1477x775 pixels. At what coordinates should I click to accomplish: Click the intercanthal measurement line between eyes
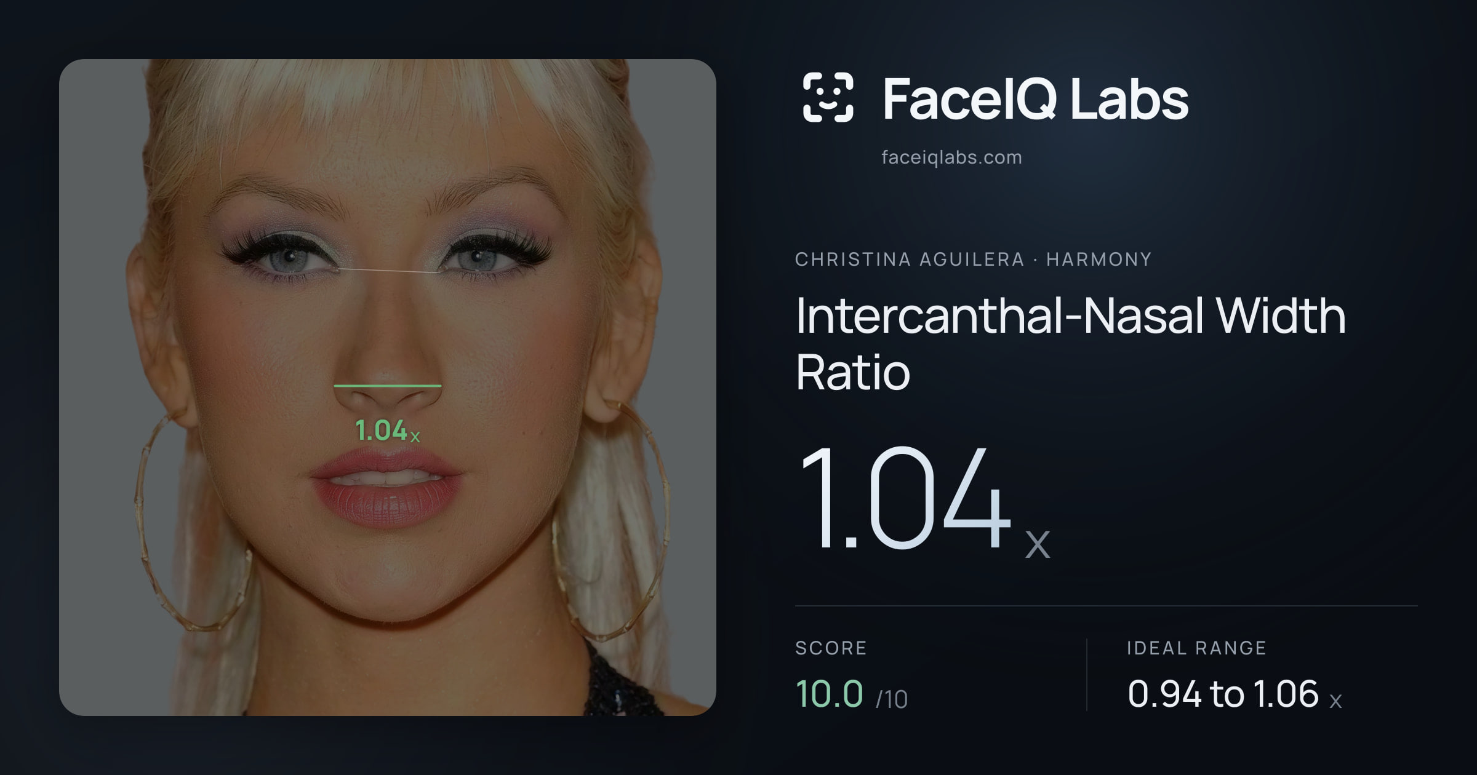coord(388,270)
